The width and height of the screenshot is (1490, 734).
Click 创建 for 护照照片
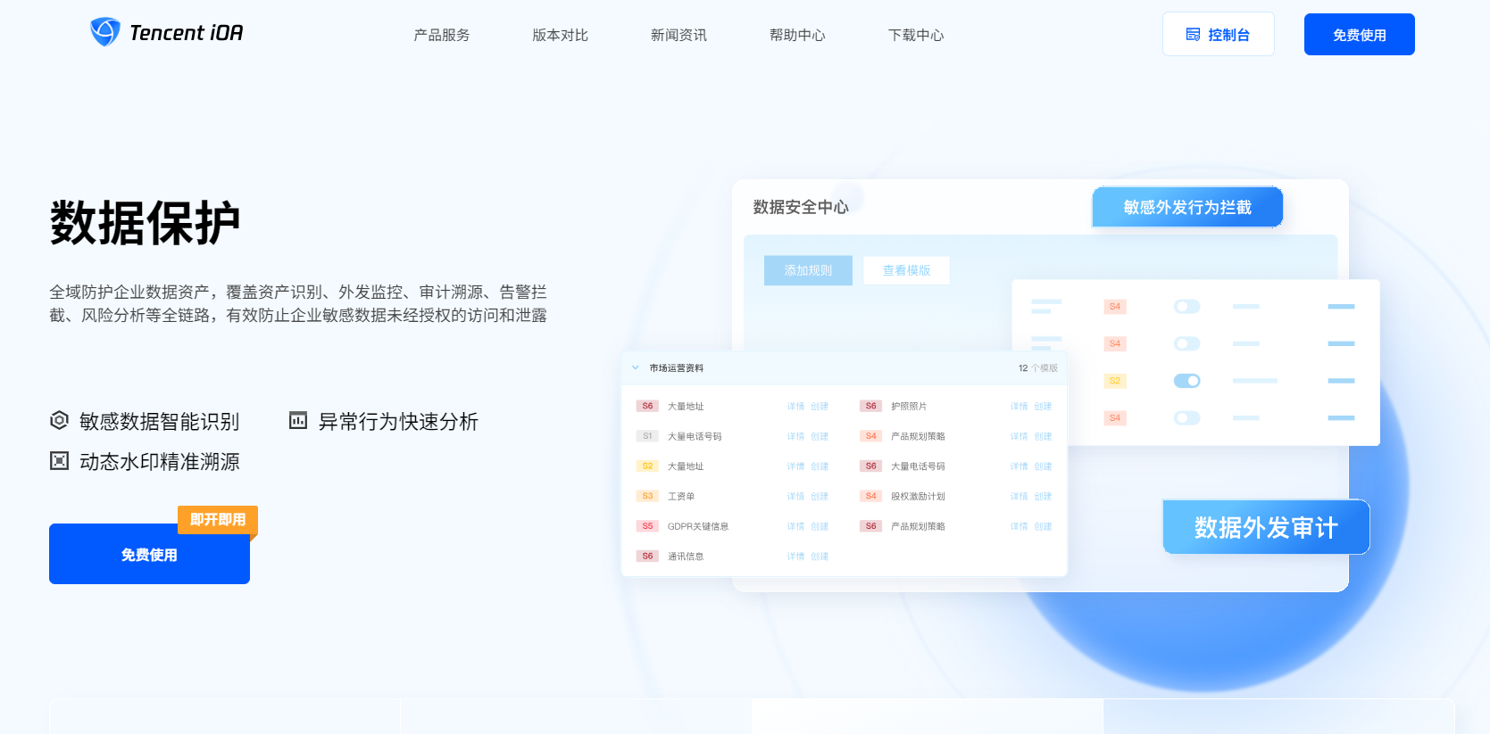click(x=1043, y=407)
